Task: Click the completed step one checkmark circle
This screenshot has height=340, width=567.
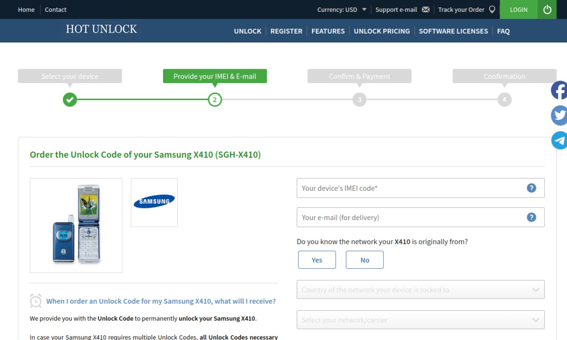Action: click(x=70, y=100)
